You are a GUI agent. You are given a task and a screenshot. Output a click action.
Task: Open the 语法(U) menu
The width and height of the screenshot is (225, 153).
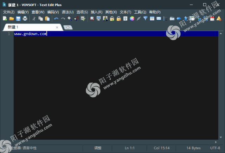(68, 12)
